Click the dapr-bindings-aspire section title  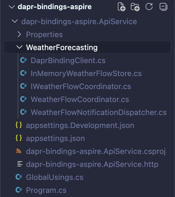click(55, 7)
